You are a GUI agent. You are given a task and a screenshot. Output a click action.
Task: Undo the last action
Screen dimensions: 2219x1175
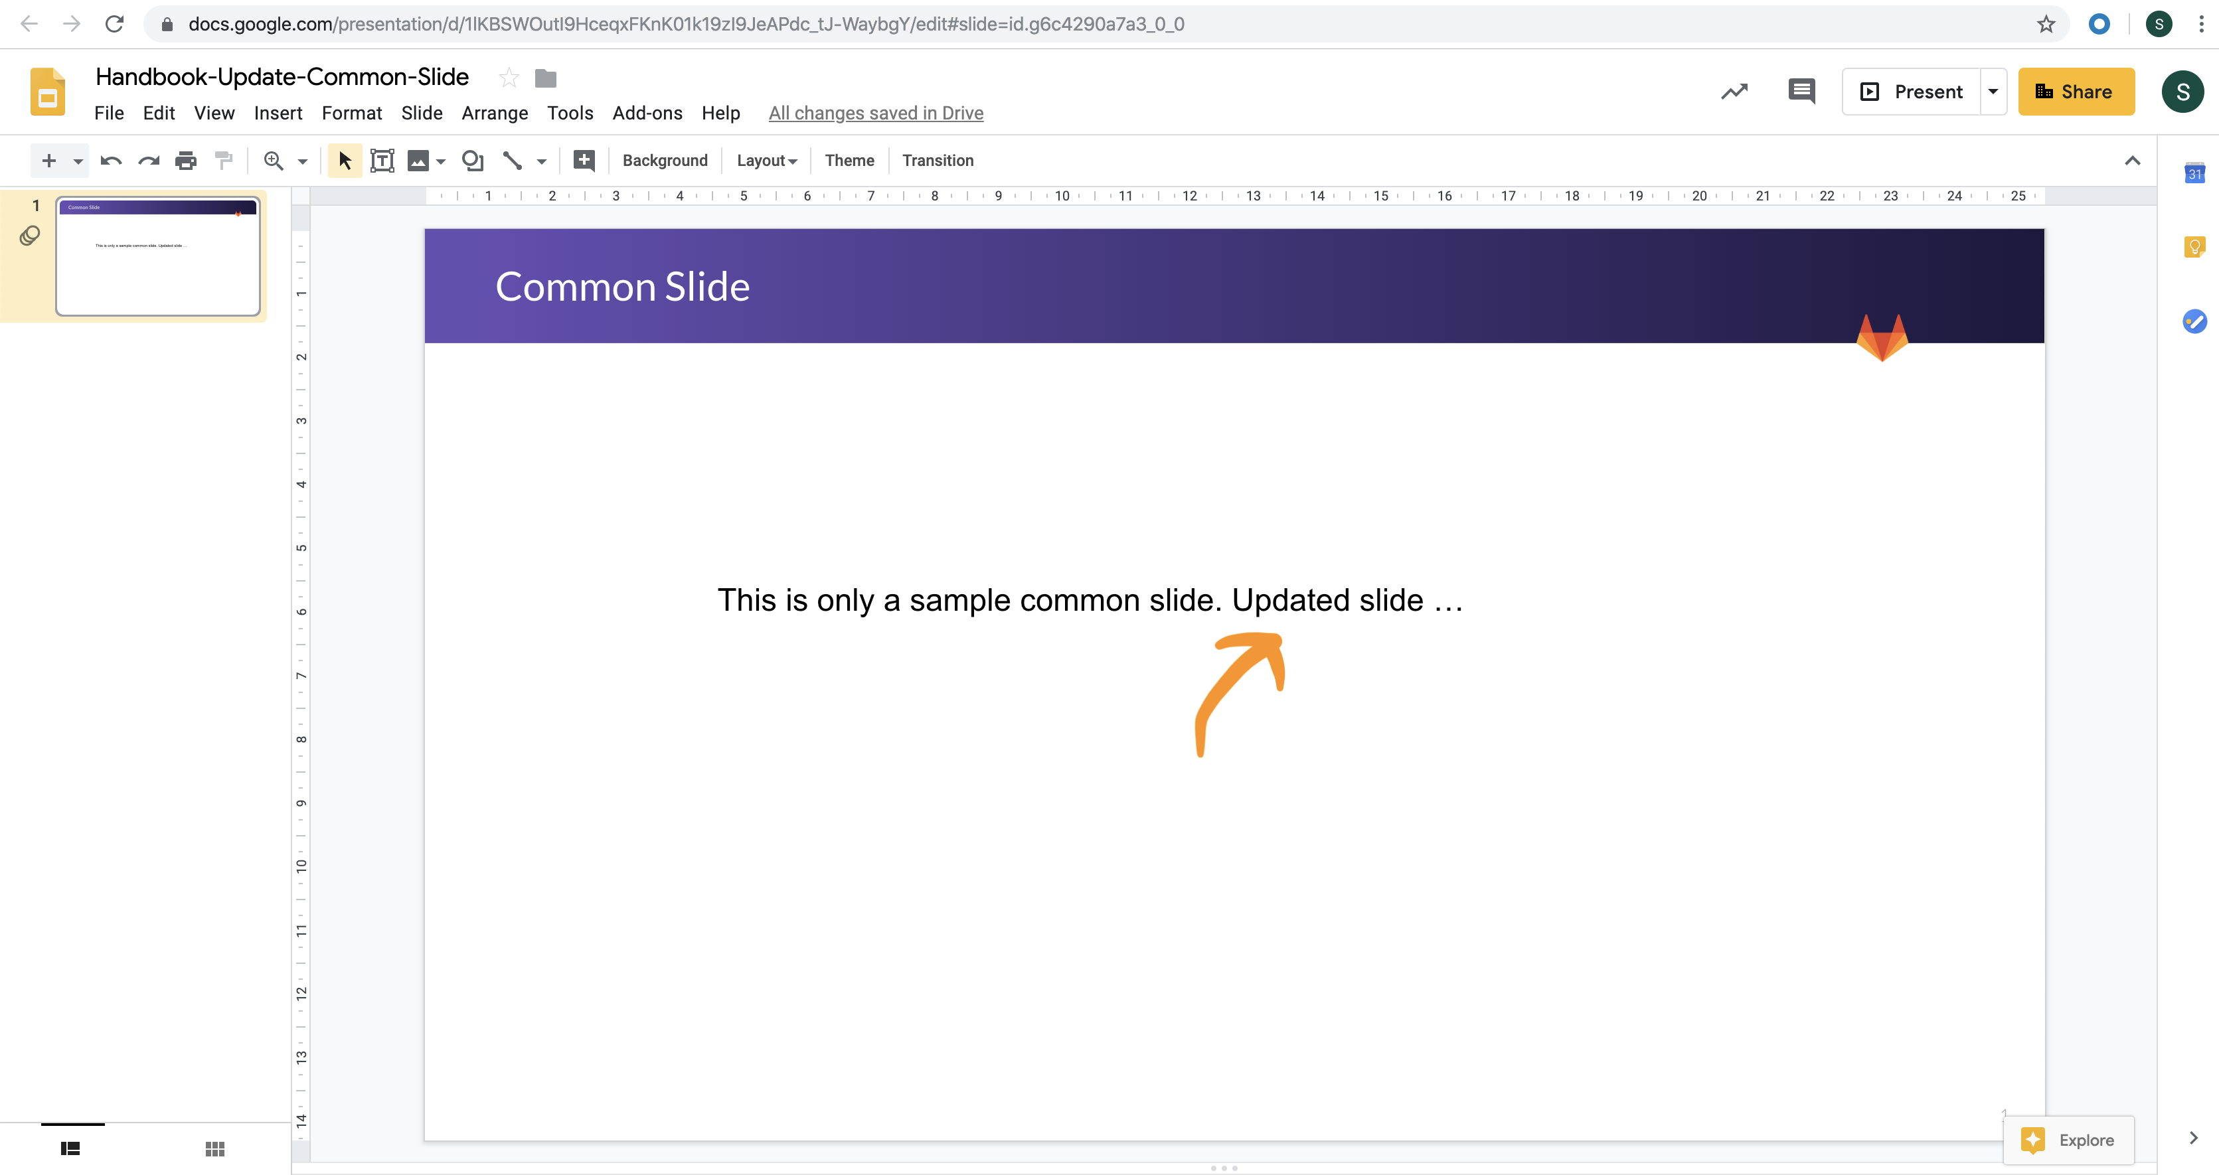coord(111,160)
